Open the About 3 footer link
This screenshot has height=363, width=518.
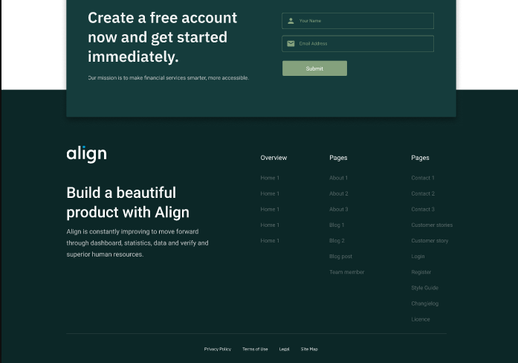pyautogui.click(x=339, y=209)
